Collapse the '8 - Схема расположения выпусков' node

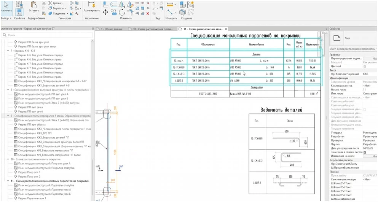click(x=8, y=90)
